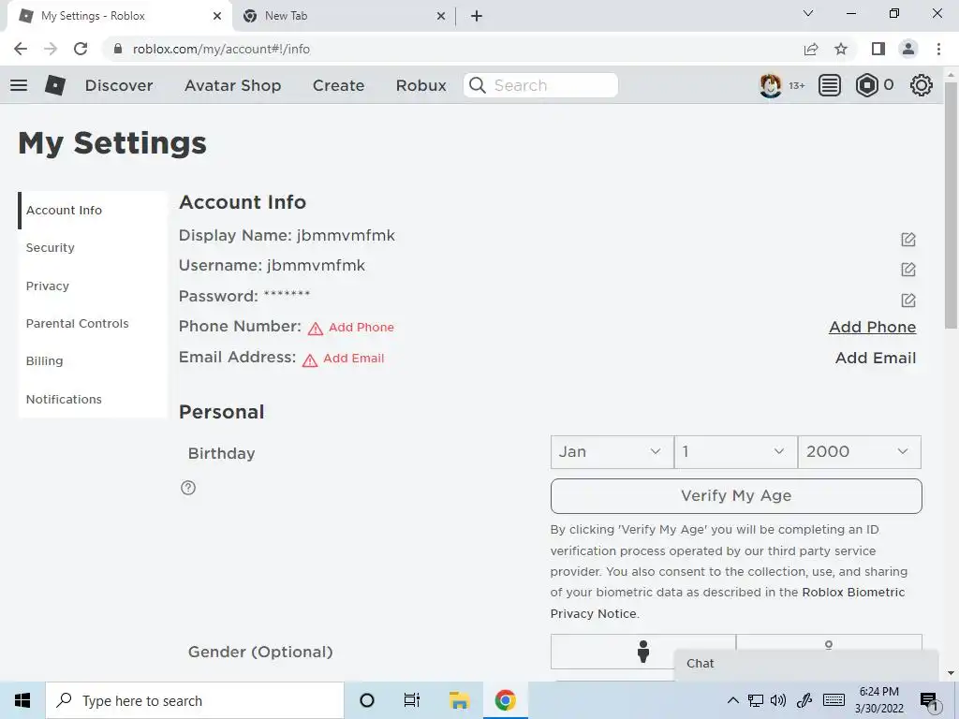
Task: Open the settings gear icon
Action: coord(922,85)
